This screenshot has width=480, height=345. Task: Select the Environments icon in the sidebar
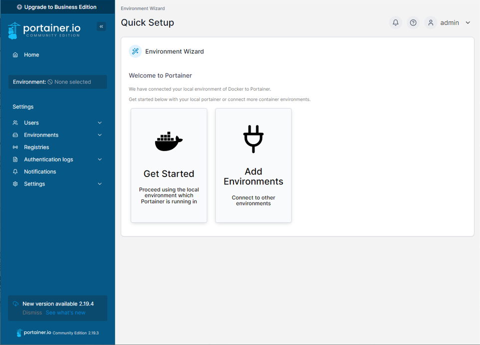click(x=15, y=135)
